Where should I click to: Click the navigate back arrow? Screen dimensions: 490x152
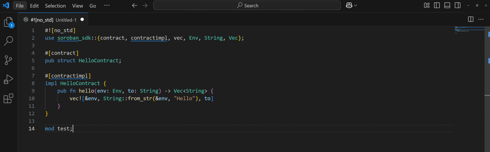click(x=134, y=6)
